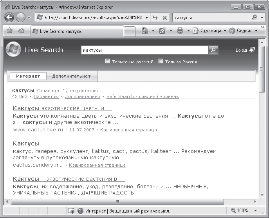
Task: Click the browser Back arrow button
Action: 9,18
